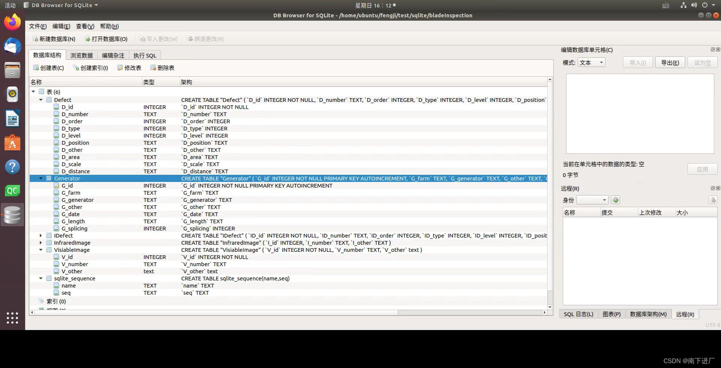Image resolution: width=721 pixels, height=368 pixels.
Task: Open the 查看(V) menu
Action: tap(85, 26)
